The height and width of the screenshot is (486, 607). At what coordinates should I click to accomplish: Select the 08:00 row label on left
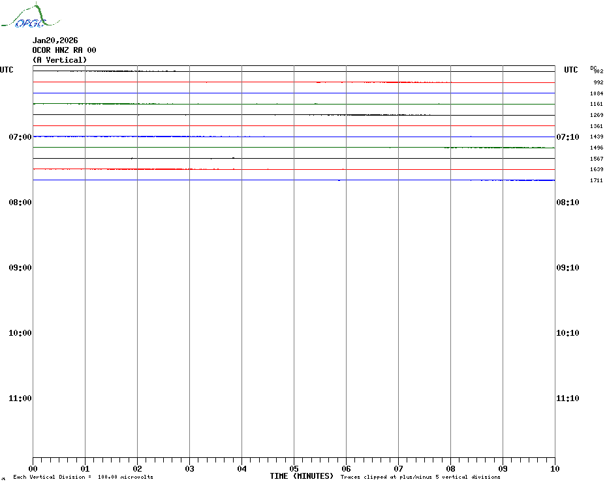tap(20, 202)
